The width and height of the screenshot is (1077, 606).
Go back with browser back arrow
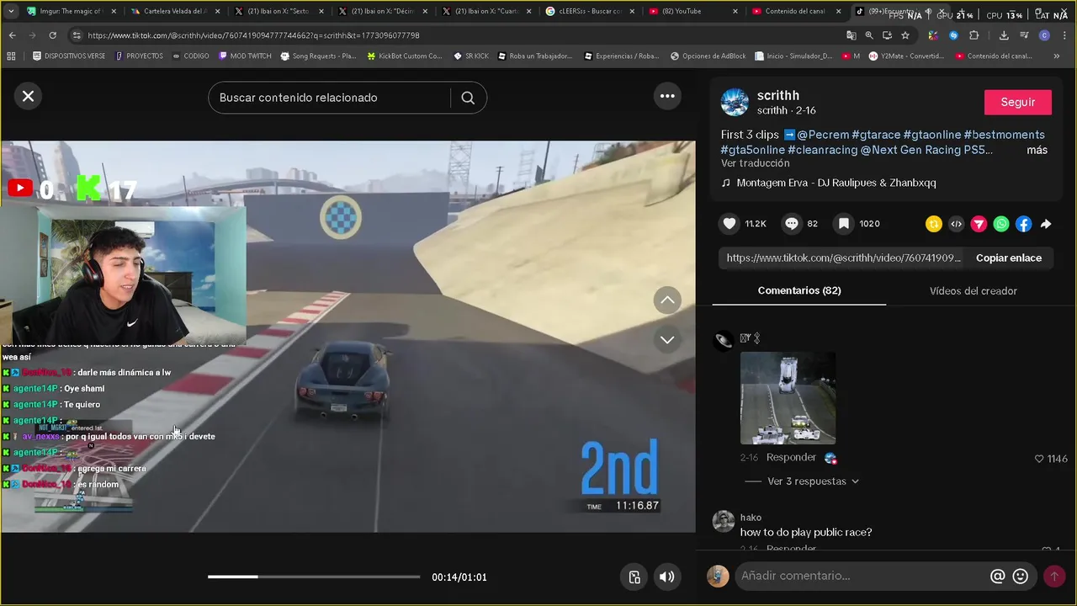click(x=12, y=35)
